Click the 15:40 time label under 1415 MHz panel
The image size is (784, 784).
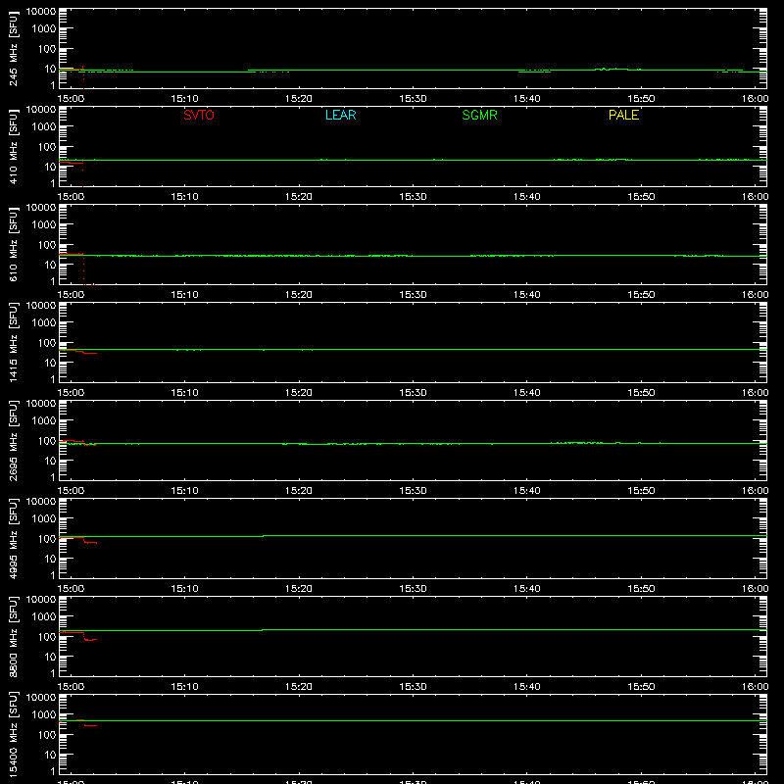pos(526,393)
